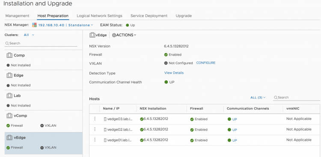This screenshot has width=321, height=157.
Task: Open the Upgrade tab
Action: pyautogui.click(x=184, y=16)
